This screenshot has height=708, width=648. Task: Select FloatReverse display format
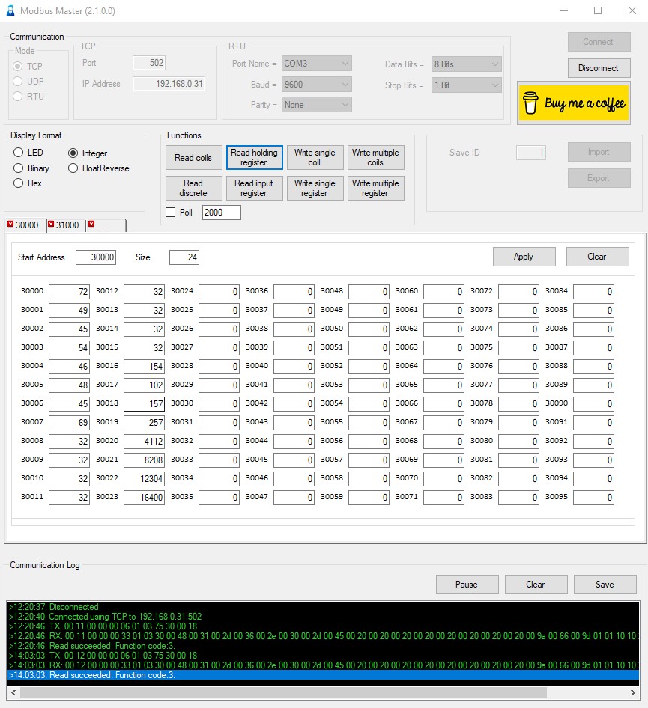tap(73, 168)
